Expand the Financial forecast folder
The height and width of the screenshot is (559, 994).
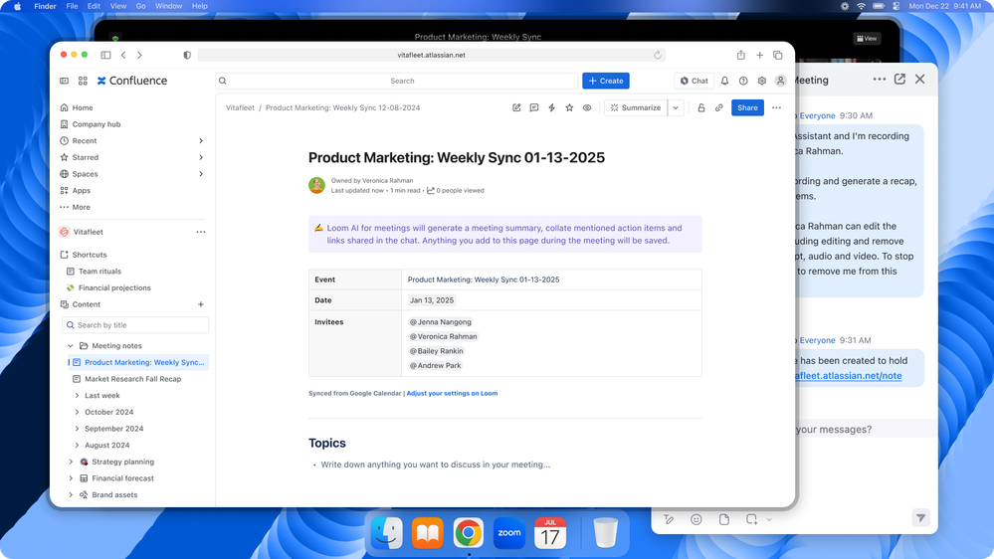tap(71, 478)
